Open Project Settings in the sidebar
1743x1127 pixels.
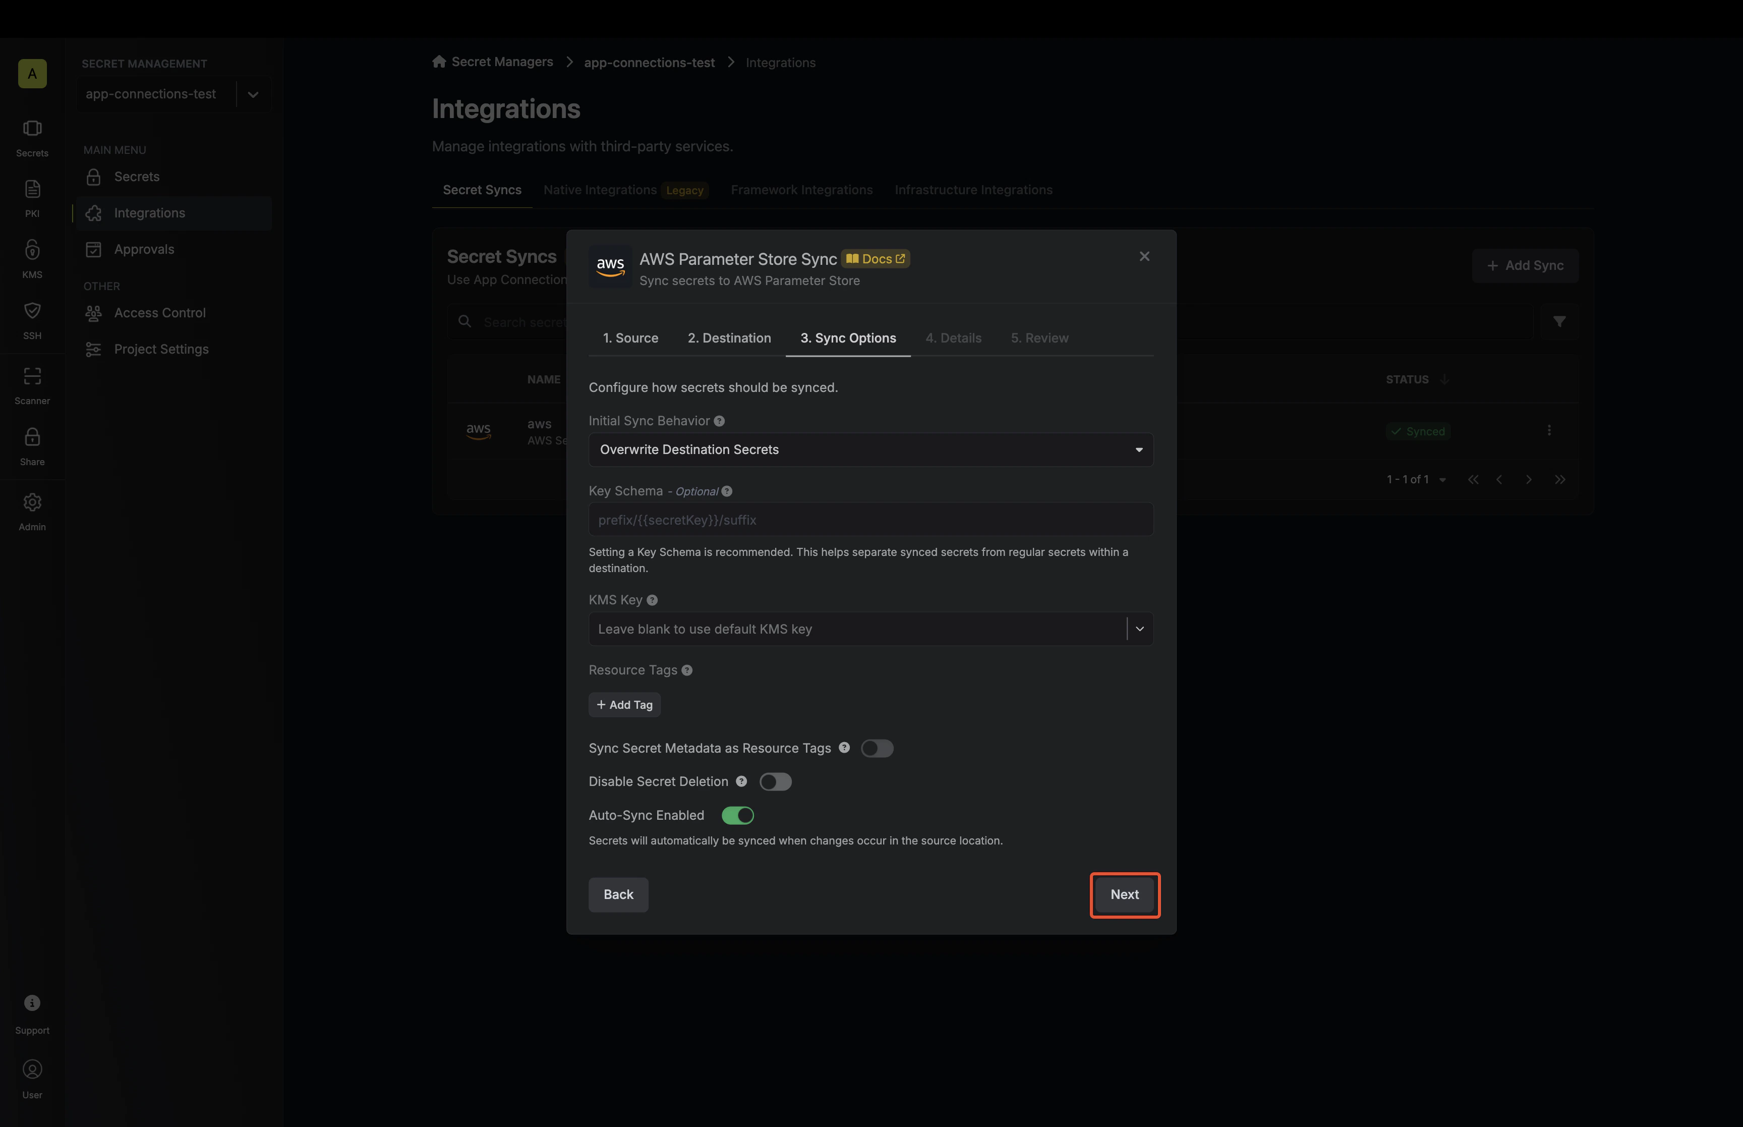tap(173, 349)
